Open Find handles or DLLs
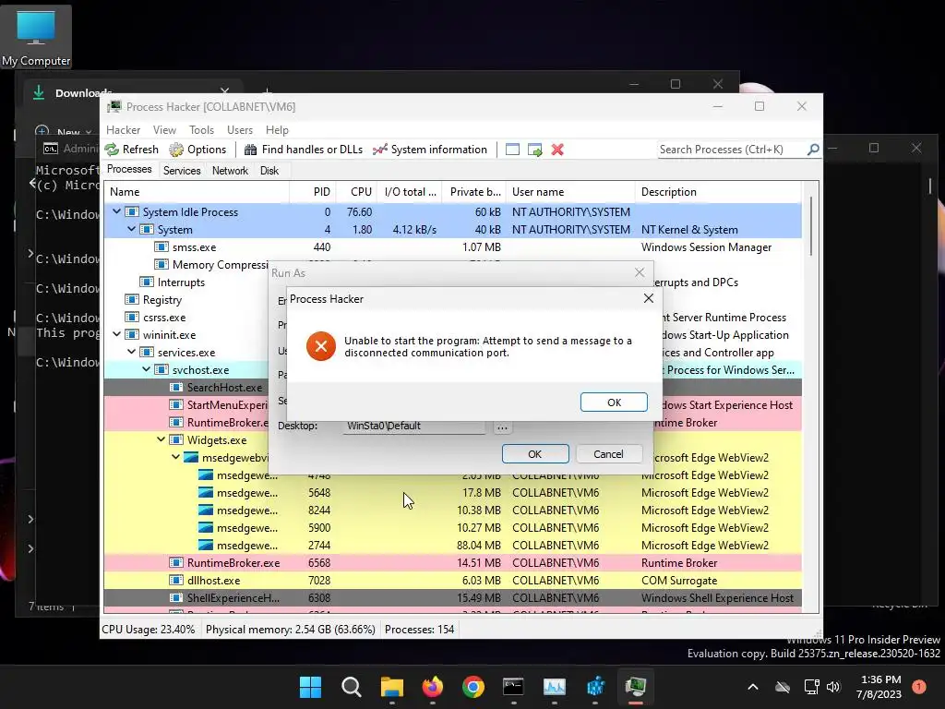Image resolution: width=945 pixels, height=709 pixels. [x=303, y=150]
